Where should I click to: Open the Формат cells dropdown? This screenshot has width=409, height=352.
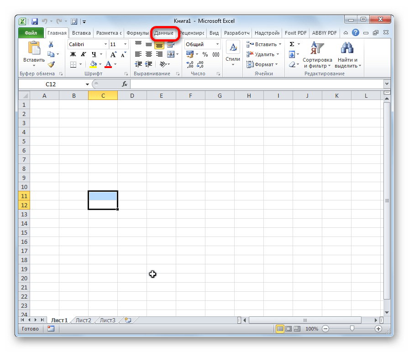pyautogui.click(x=262, y=64)
